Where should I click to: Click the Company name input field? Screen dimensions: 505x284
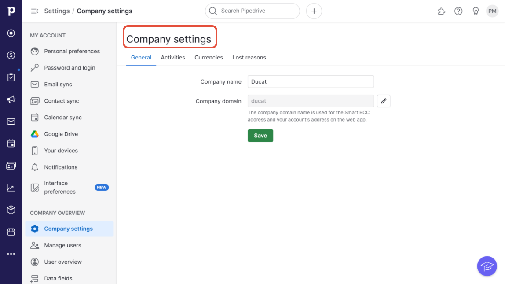point(311,81)
